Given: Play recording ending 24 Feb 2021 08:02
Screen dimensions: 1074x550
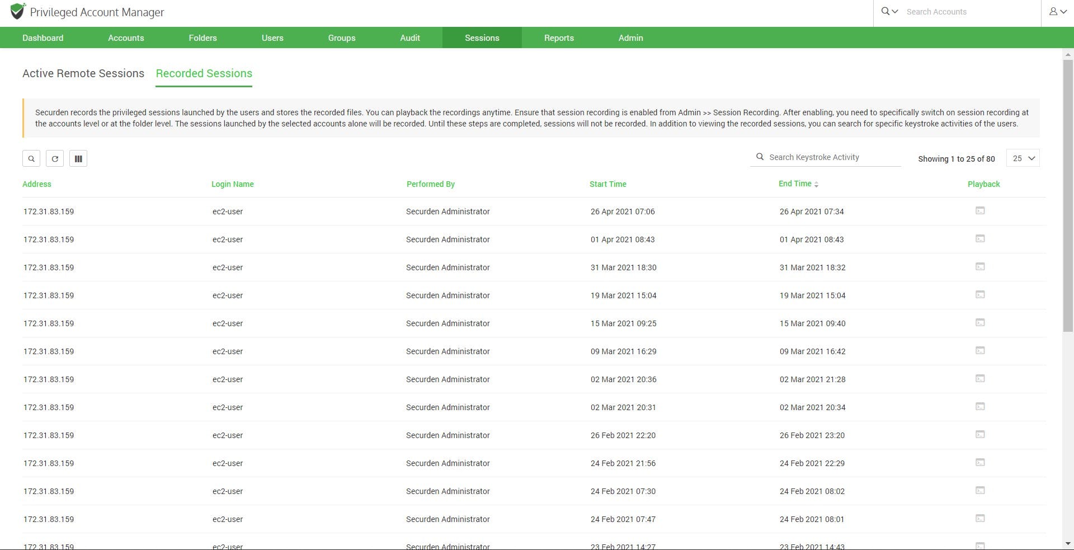Looking at the screenshot, I should [x=980, y=491].
